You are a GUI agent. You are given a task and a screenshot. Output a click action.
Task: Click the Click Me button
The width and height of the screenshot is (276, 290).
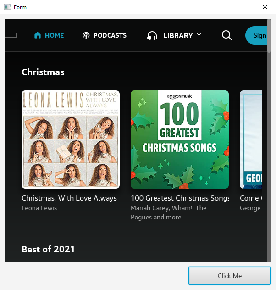click(230, 276)
